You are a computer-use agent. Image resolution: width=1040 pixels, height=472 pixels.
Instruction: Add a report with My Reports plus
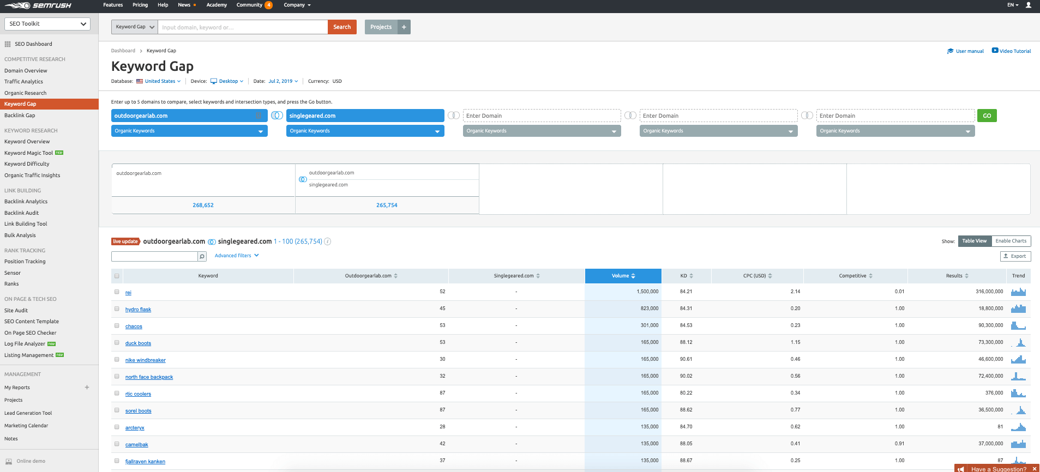click(x=87, y=388)
